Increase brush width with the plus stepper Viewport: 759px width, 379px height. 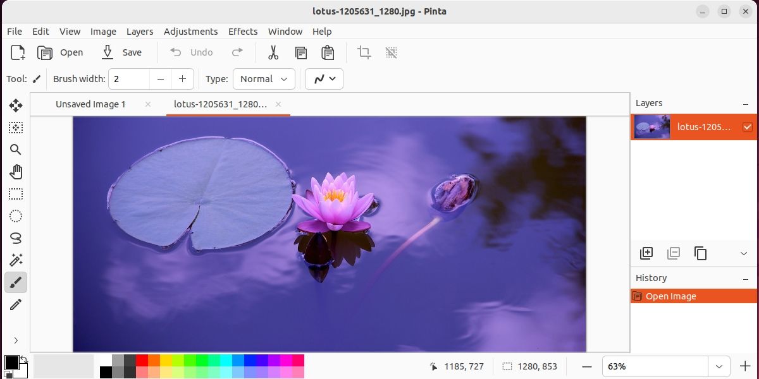click(182, 79)
